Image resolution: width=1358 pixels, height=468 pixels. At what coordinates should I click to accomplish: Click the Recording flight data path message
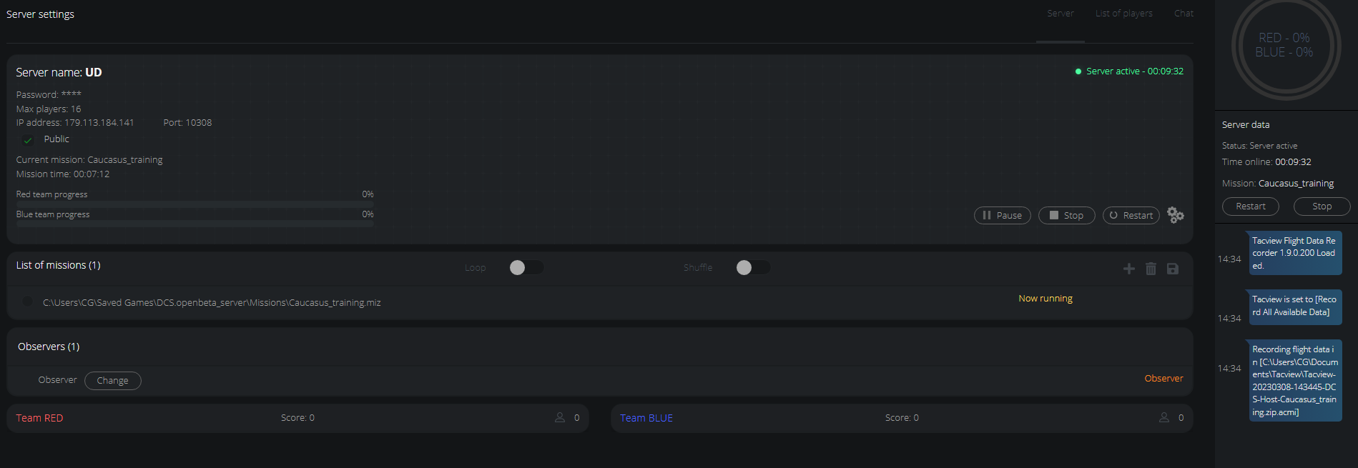point(1295,381)
